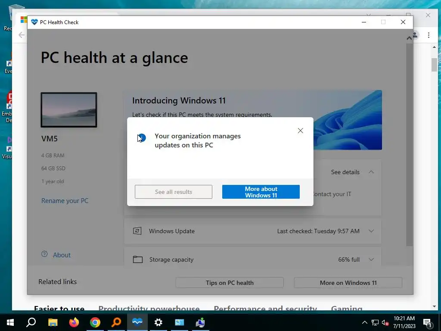Click the Windows Update row label

[171, 231]
